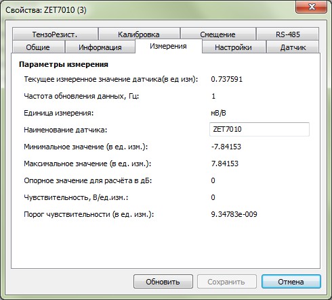Click the window title Свойства: ZET7010 (3)
The width and height of the screenshot is (332, 300).
(x=46, y=10)
